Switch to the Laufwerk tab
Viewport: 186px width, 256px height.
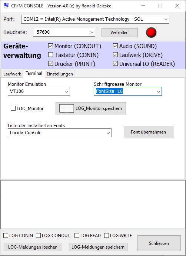pos(12,74)
